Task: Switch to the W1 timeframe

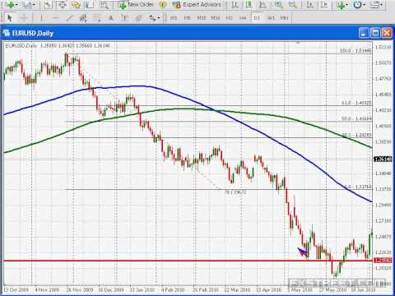Action: pos(271,18)
